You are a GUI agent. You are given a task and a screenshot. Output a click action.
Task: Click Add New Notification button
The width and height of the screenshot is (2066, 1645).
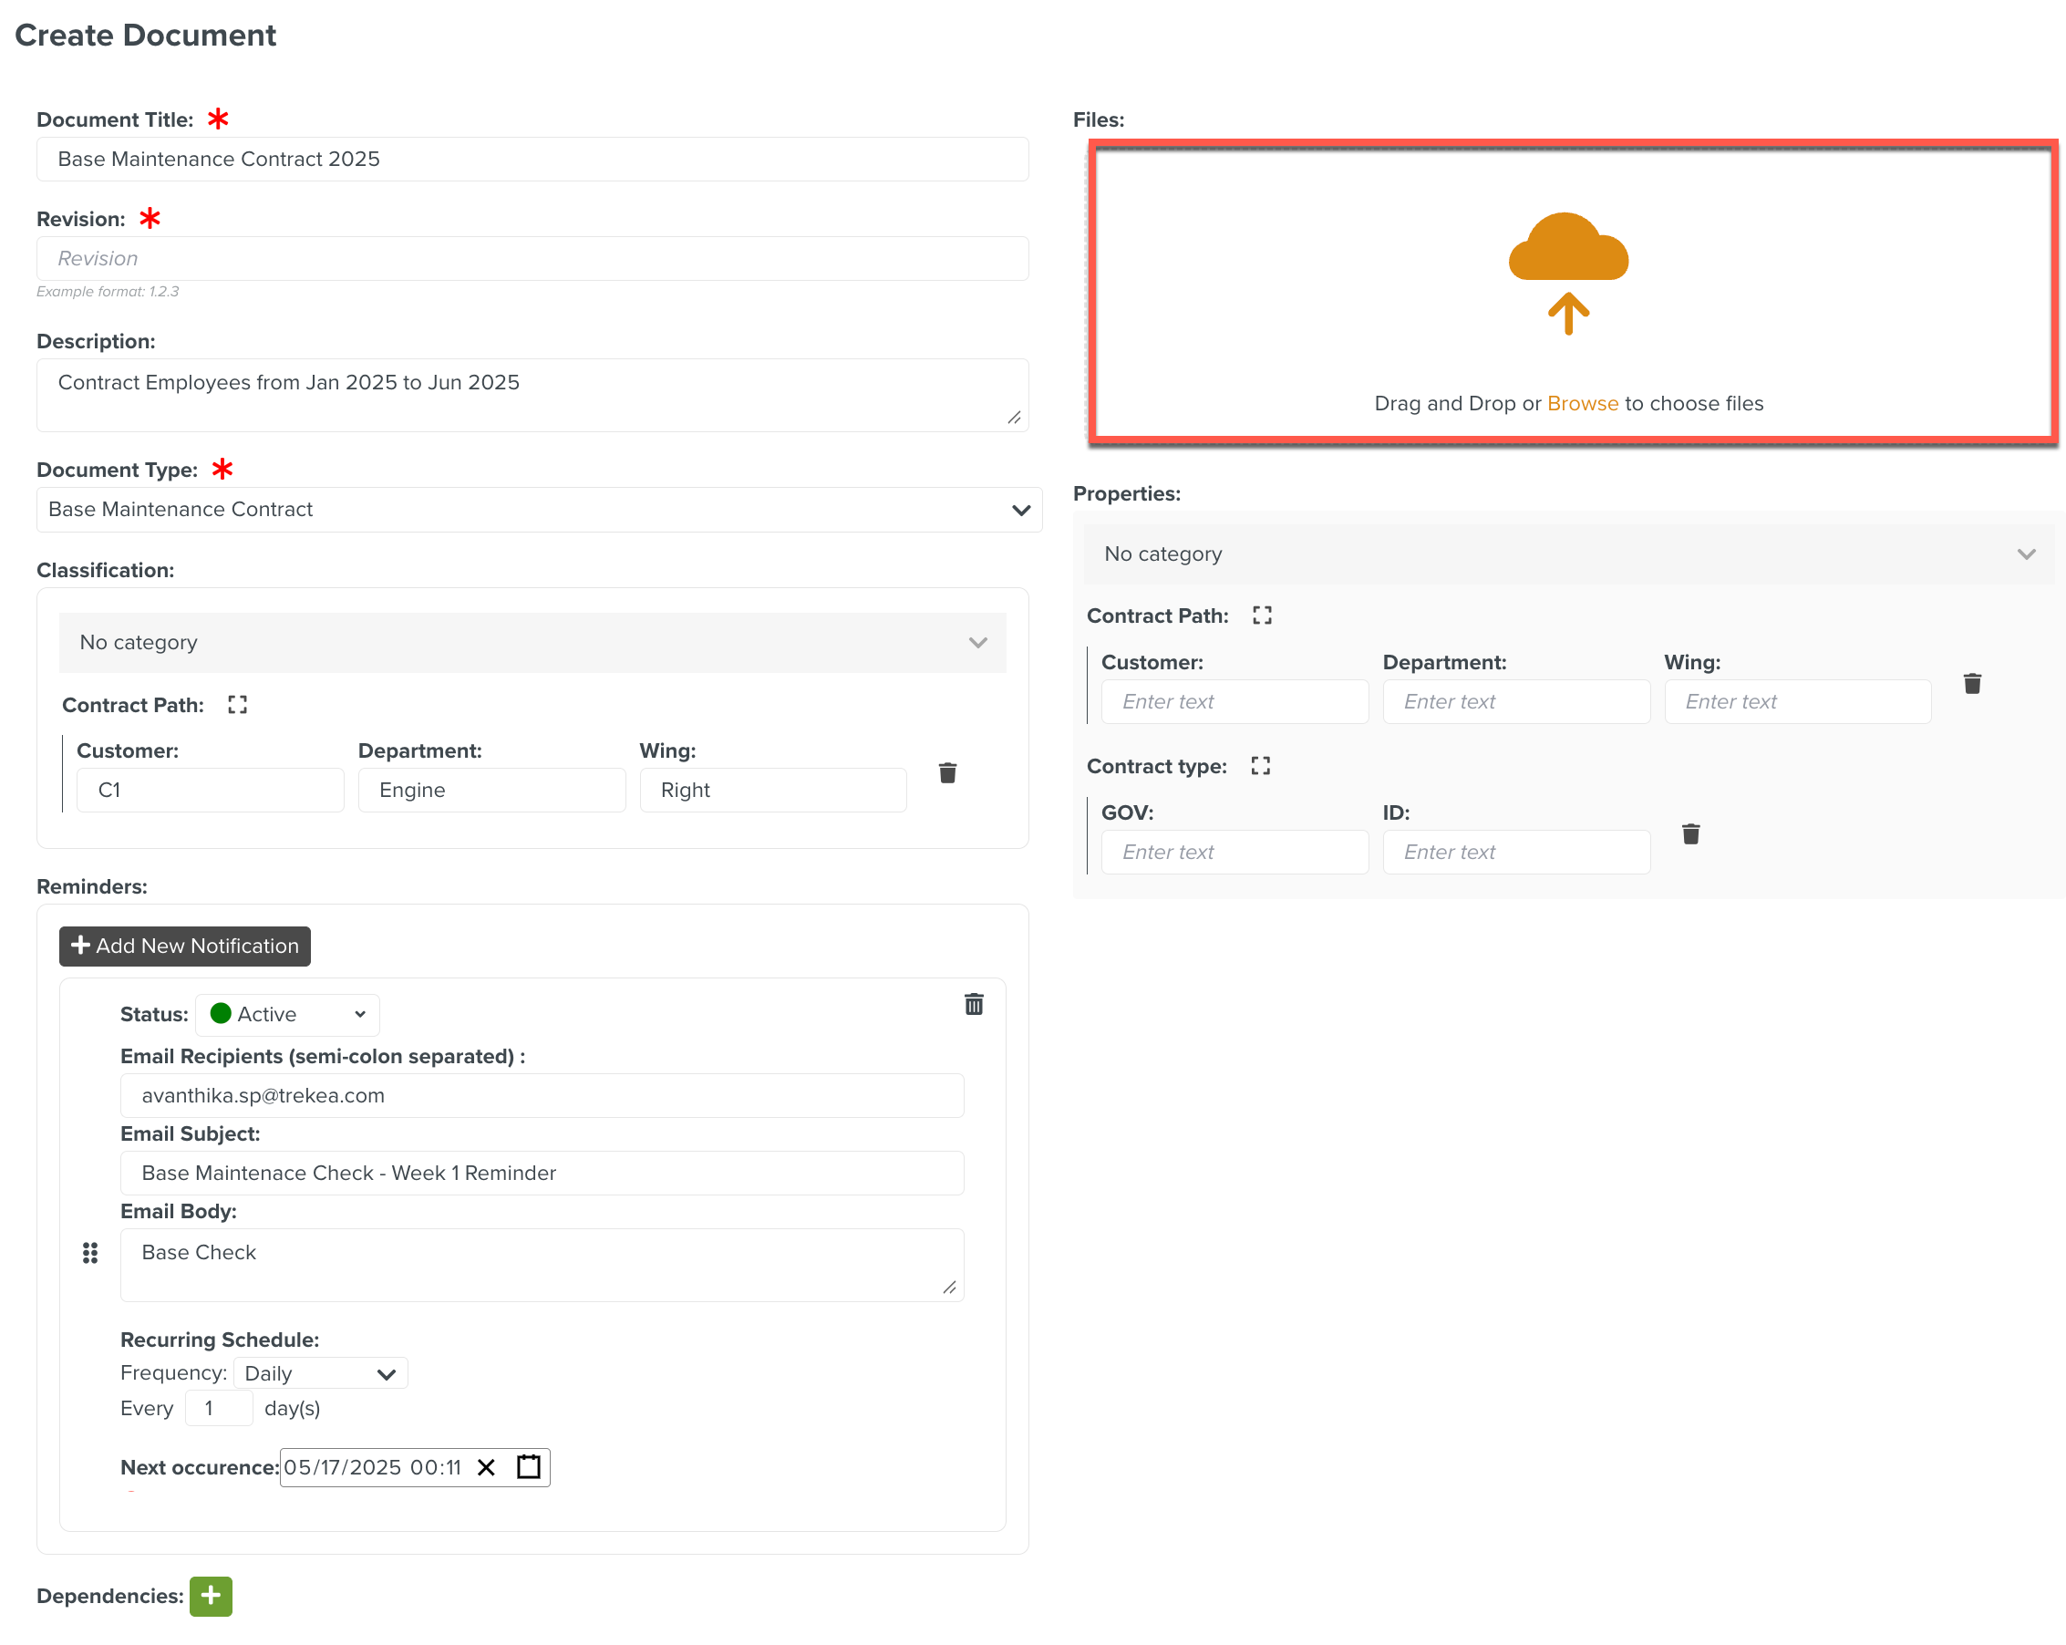click(185, 947)
